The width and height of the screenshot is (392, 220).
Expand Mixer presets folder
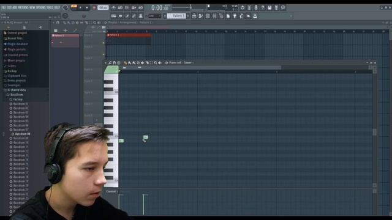click(16, 61)
